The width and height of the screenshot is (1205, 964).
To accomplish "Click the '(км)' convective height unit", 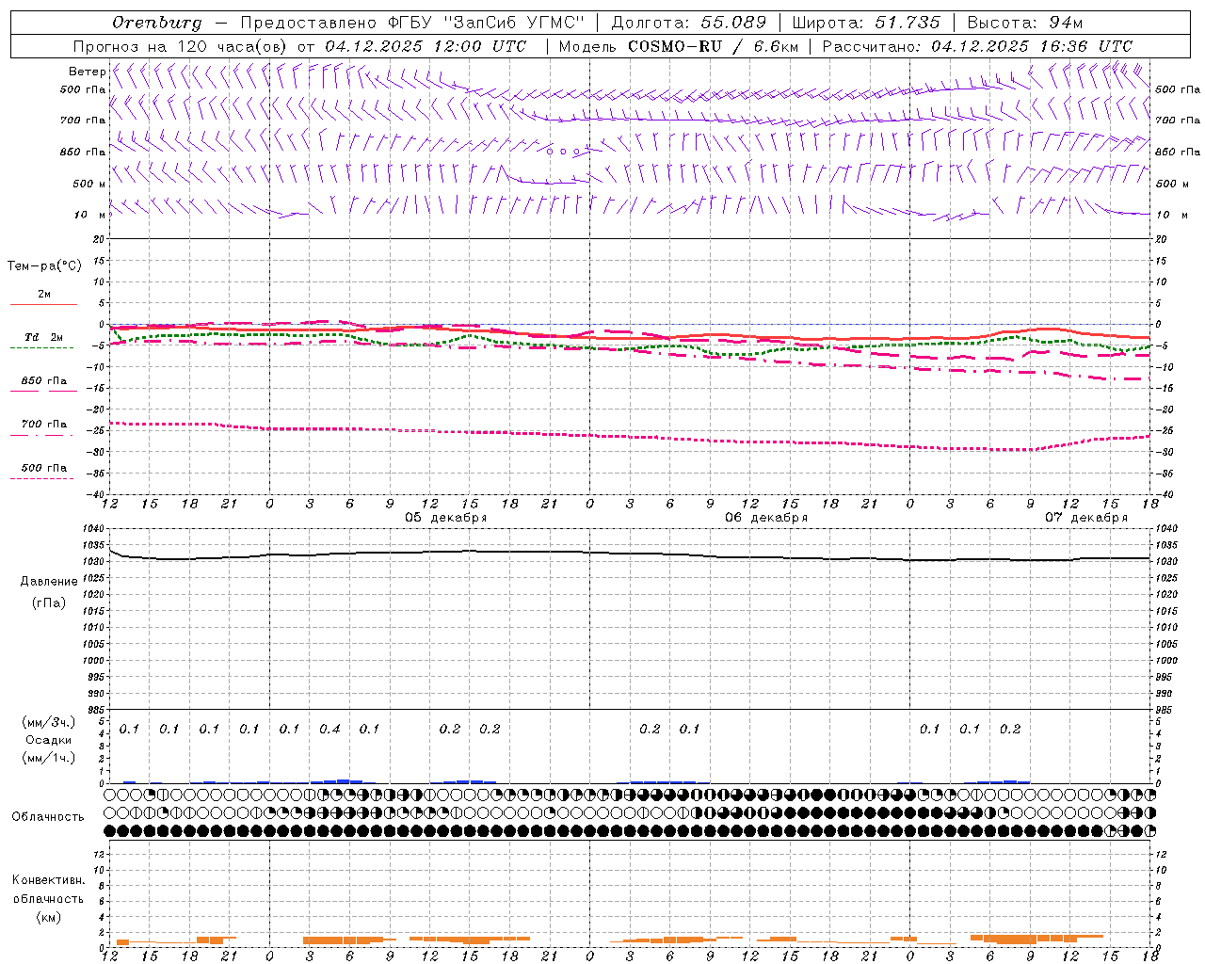I will pos(49,917).
